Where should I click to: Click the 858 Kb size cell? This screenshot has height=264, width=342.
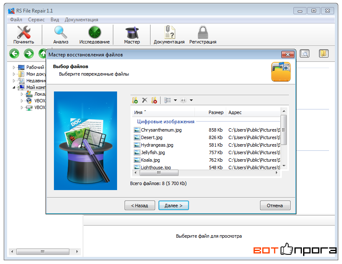coord(215,130)
